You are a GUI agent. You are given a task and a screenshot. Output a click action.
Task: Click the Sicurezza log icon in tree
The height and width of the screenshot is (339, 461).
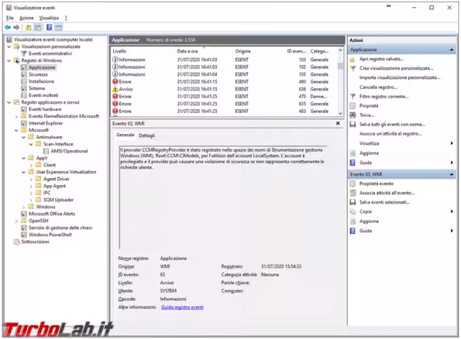[24, 74]
